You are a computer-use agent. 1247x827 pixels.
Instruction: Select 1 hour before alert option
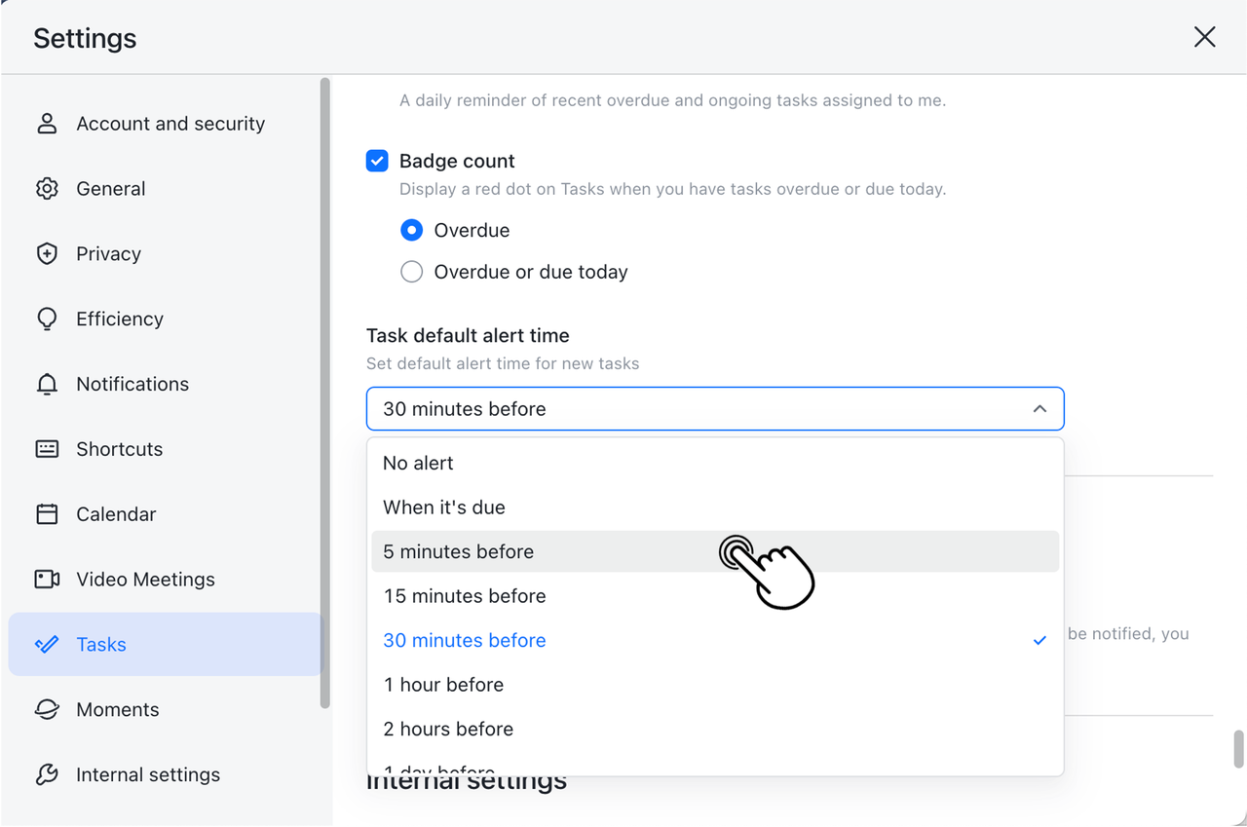click(x=443, y=685)
